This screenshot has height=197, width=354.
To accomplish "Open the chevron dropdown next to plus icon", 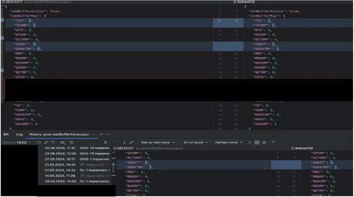I will pyautogui.click(x=108, y=134).
